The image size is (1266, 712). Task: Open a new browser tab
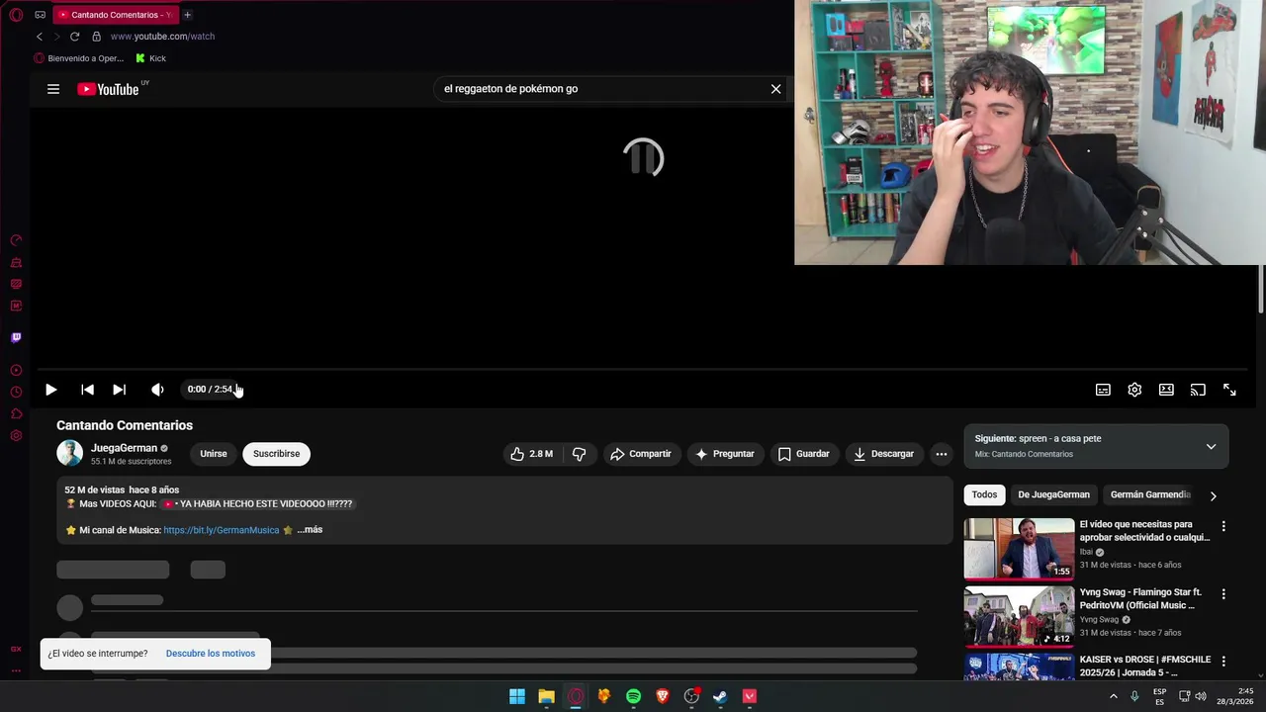click(187, 15)
